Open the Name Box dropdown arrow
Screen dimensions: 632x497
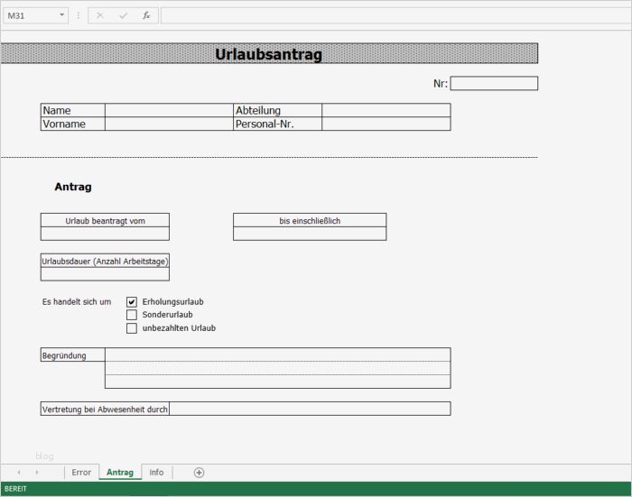tap(61, 15)
